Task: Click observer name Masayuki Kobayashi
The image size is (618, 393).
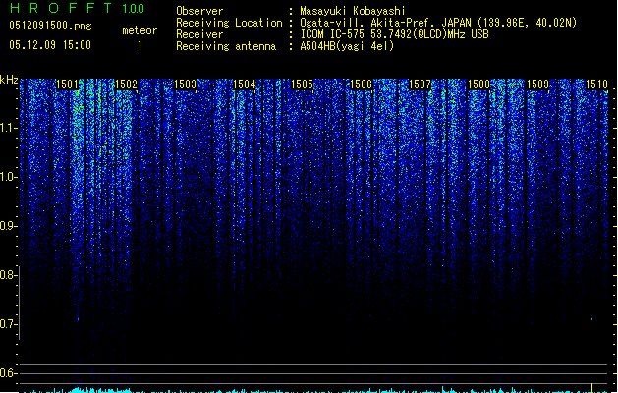Action: (x=353, y=11)
